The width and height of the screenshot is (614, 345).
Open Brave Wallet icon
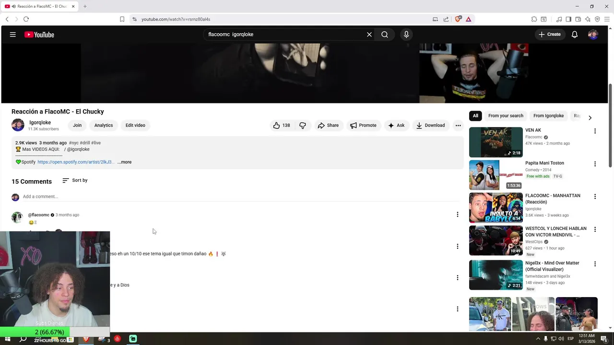pyautogui.click(x=578, y=19)
